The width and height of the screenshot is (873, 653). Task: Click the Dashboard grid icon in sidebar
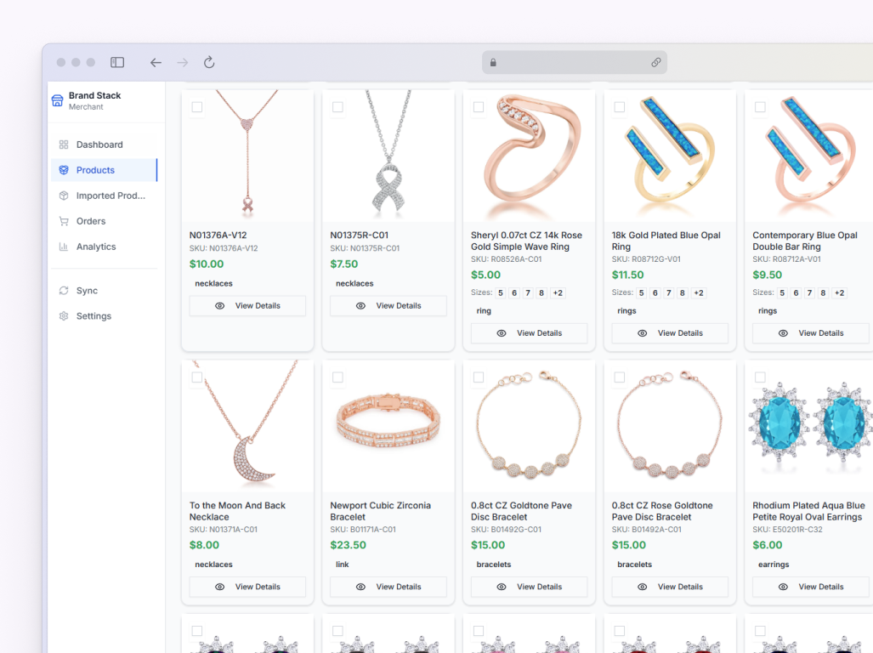pos(64,145)
